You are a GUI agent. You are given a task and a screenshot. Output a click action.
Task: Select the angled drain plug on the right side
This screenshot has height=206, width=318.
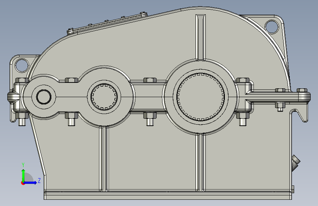pos(296,163)
